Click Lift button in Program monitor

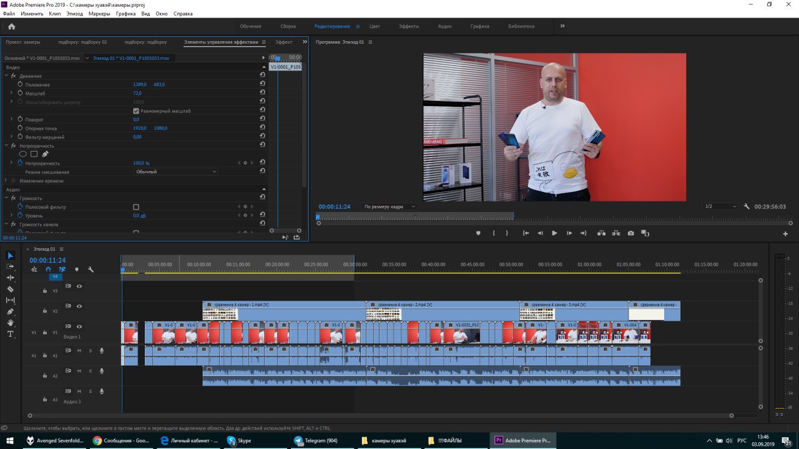coord(601,233)
